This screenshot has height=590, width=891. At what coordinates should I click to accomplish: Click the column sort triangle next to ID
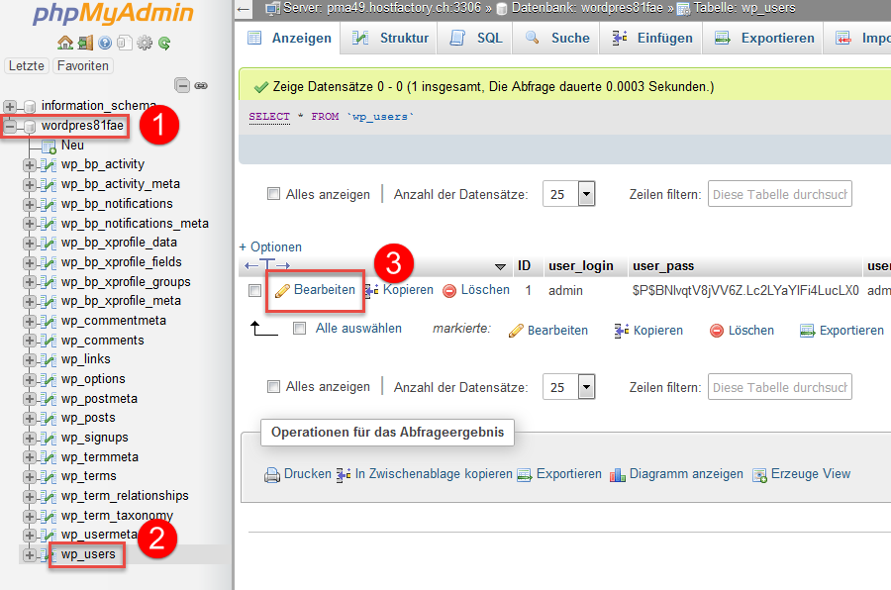pos(500,266)
